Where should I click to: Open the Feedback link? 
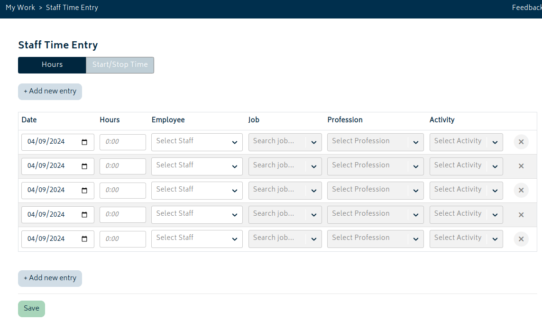click(526, 7)
